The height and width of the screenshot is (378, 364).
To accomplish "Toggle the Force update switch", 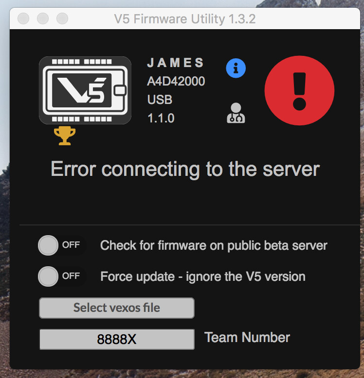I will click(61, 276).
